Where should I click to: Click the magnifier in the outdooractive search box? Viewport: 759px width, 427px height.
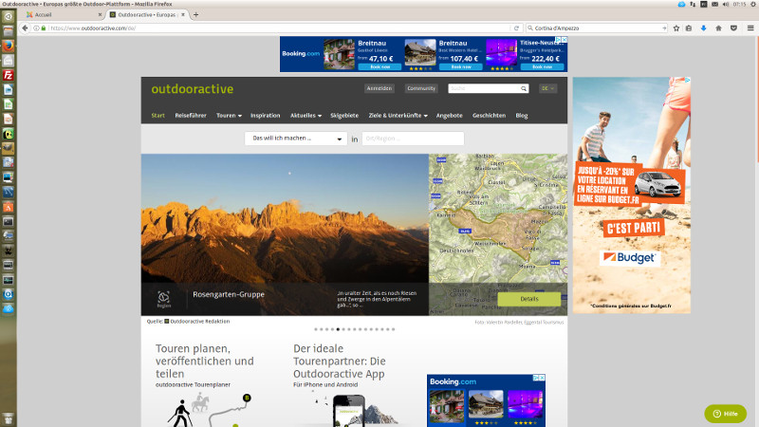(x=524, y=88)
